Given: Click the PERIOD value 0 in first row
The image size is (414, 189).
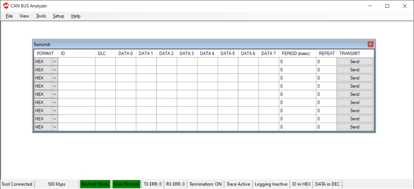Looking at the screenshot, I should (297, 62).
